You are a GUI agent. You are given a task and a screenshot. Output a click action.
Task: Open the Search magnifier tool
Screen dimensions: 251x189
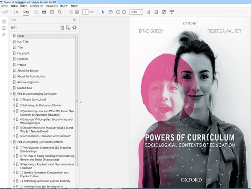click(x=60, y=12)
